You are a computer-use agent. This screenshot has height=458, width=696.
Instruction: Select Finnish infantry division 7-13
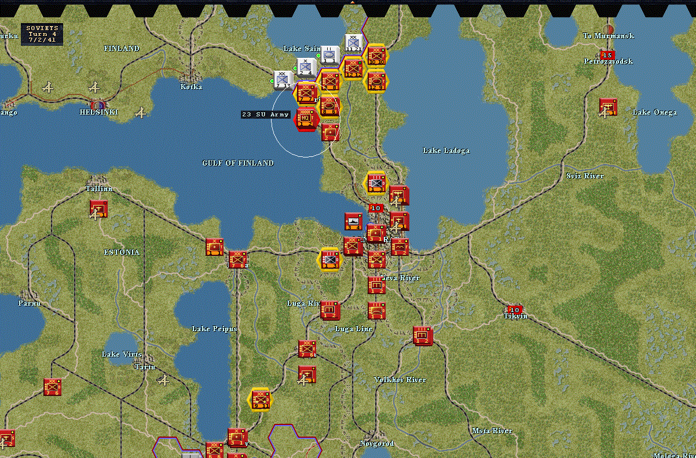283,80
